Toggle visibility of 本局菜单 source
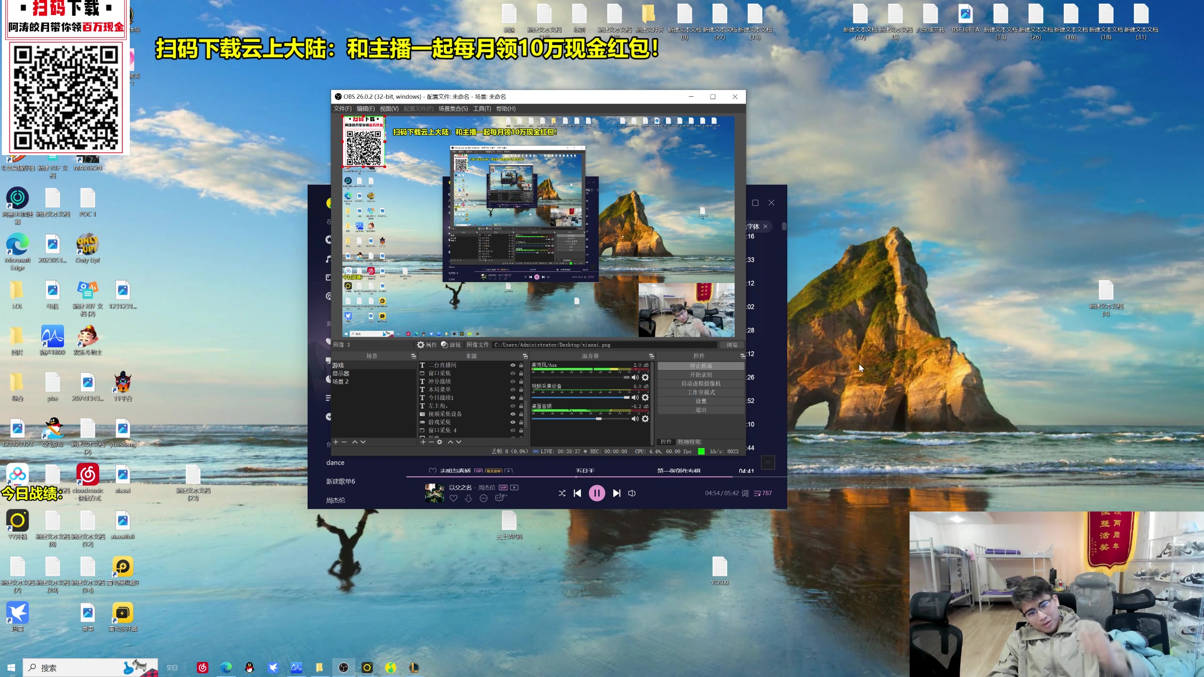The width and height of the screenshot is (1204, 677). pyautogui.click(x=513, y=390)
